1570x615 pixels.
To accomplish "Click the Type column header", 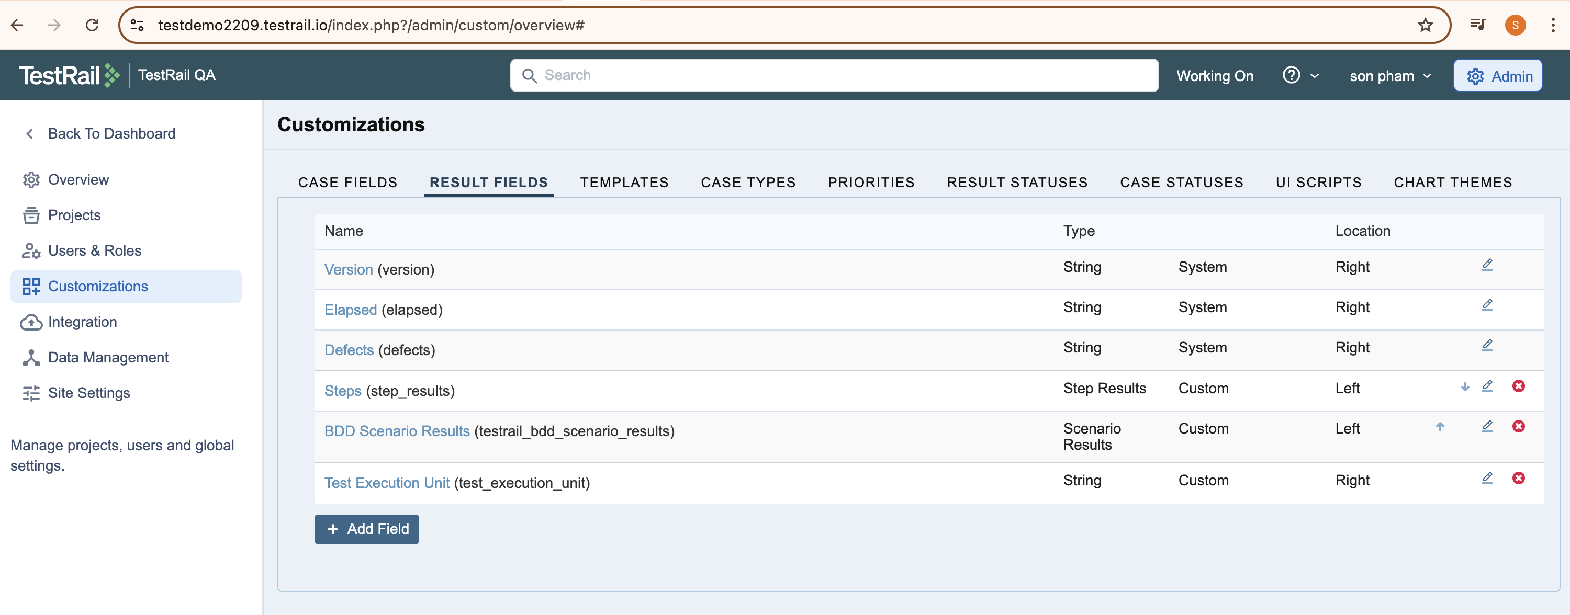I will [1079, 231].
